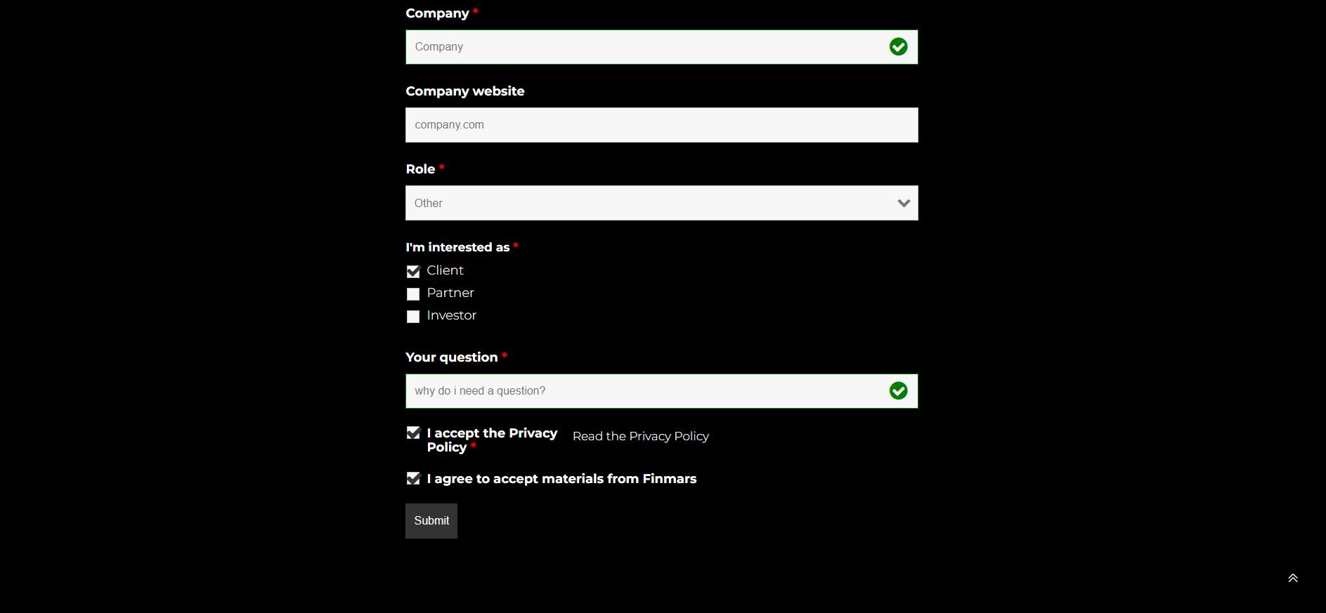The width and height of the screenshot is (1326, 613).
Task: Click the "Company website" field label
Action: 464,91
